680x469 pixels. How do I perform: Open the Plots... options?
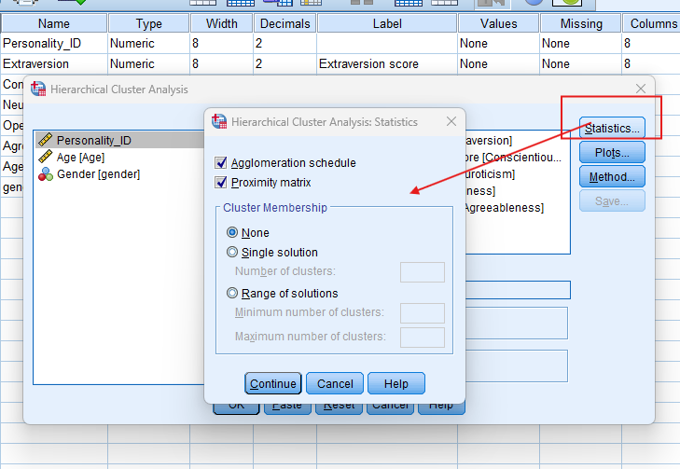612,153
